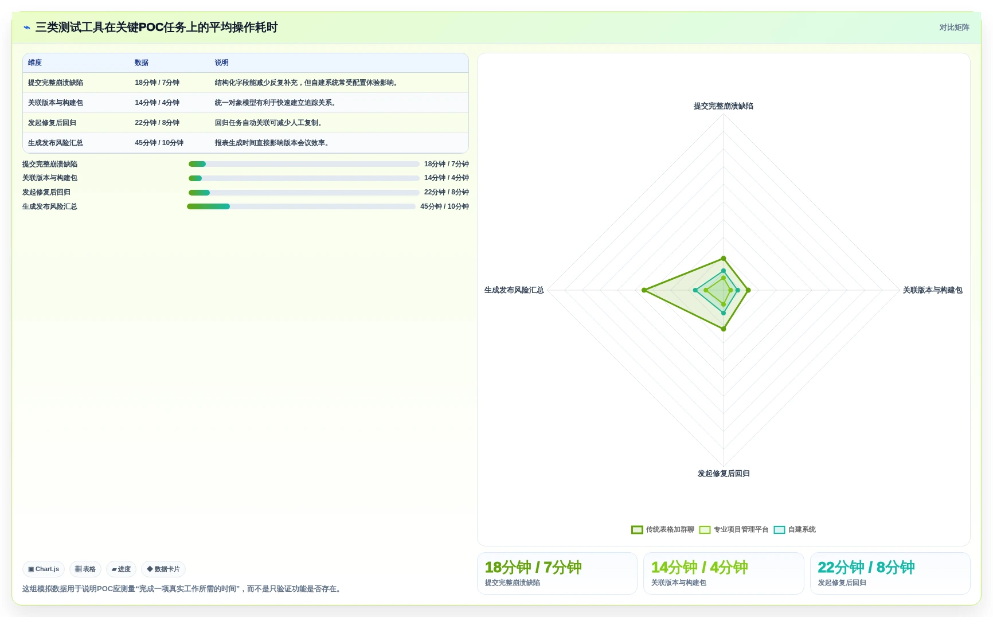Screen dimensions: 993x617
Task: Click radar axis label 发起修复后回归
Action: (724, 474)
